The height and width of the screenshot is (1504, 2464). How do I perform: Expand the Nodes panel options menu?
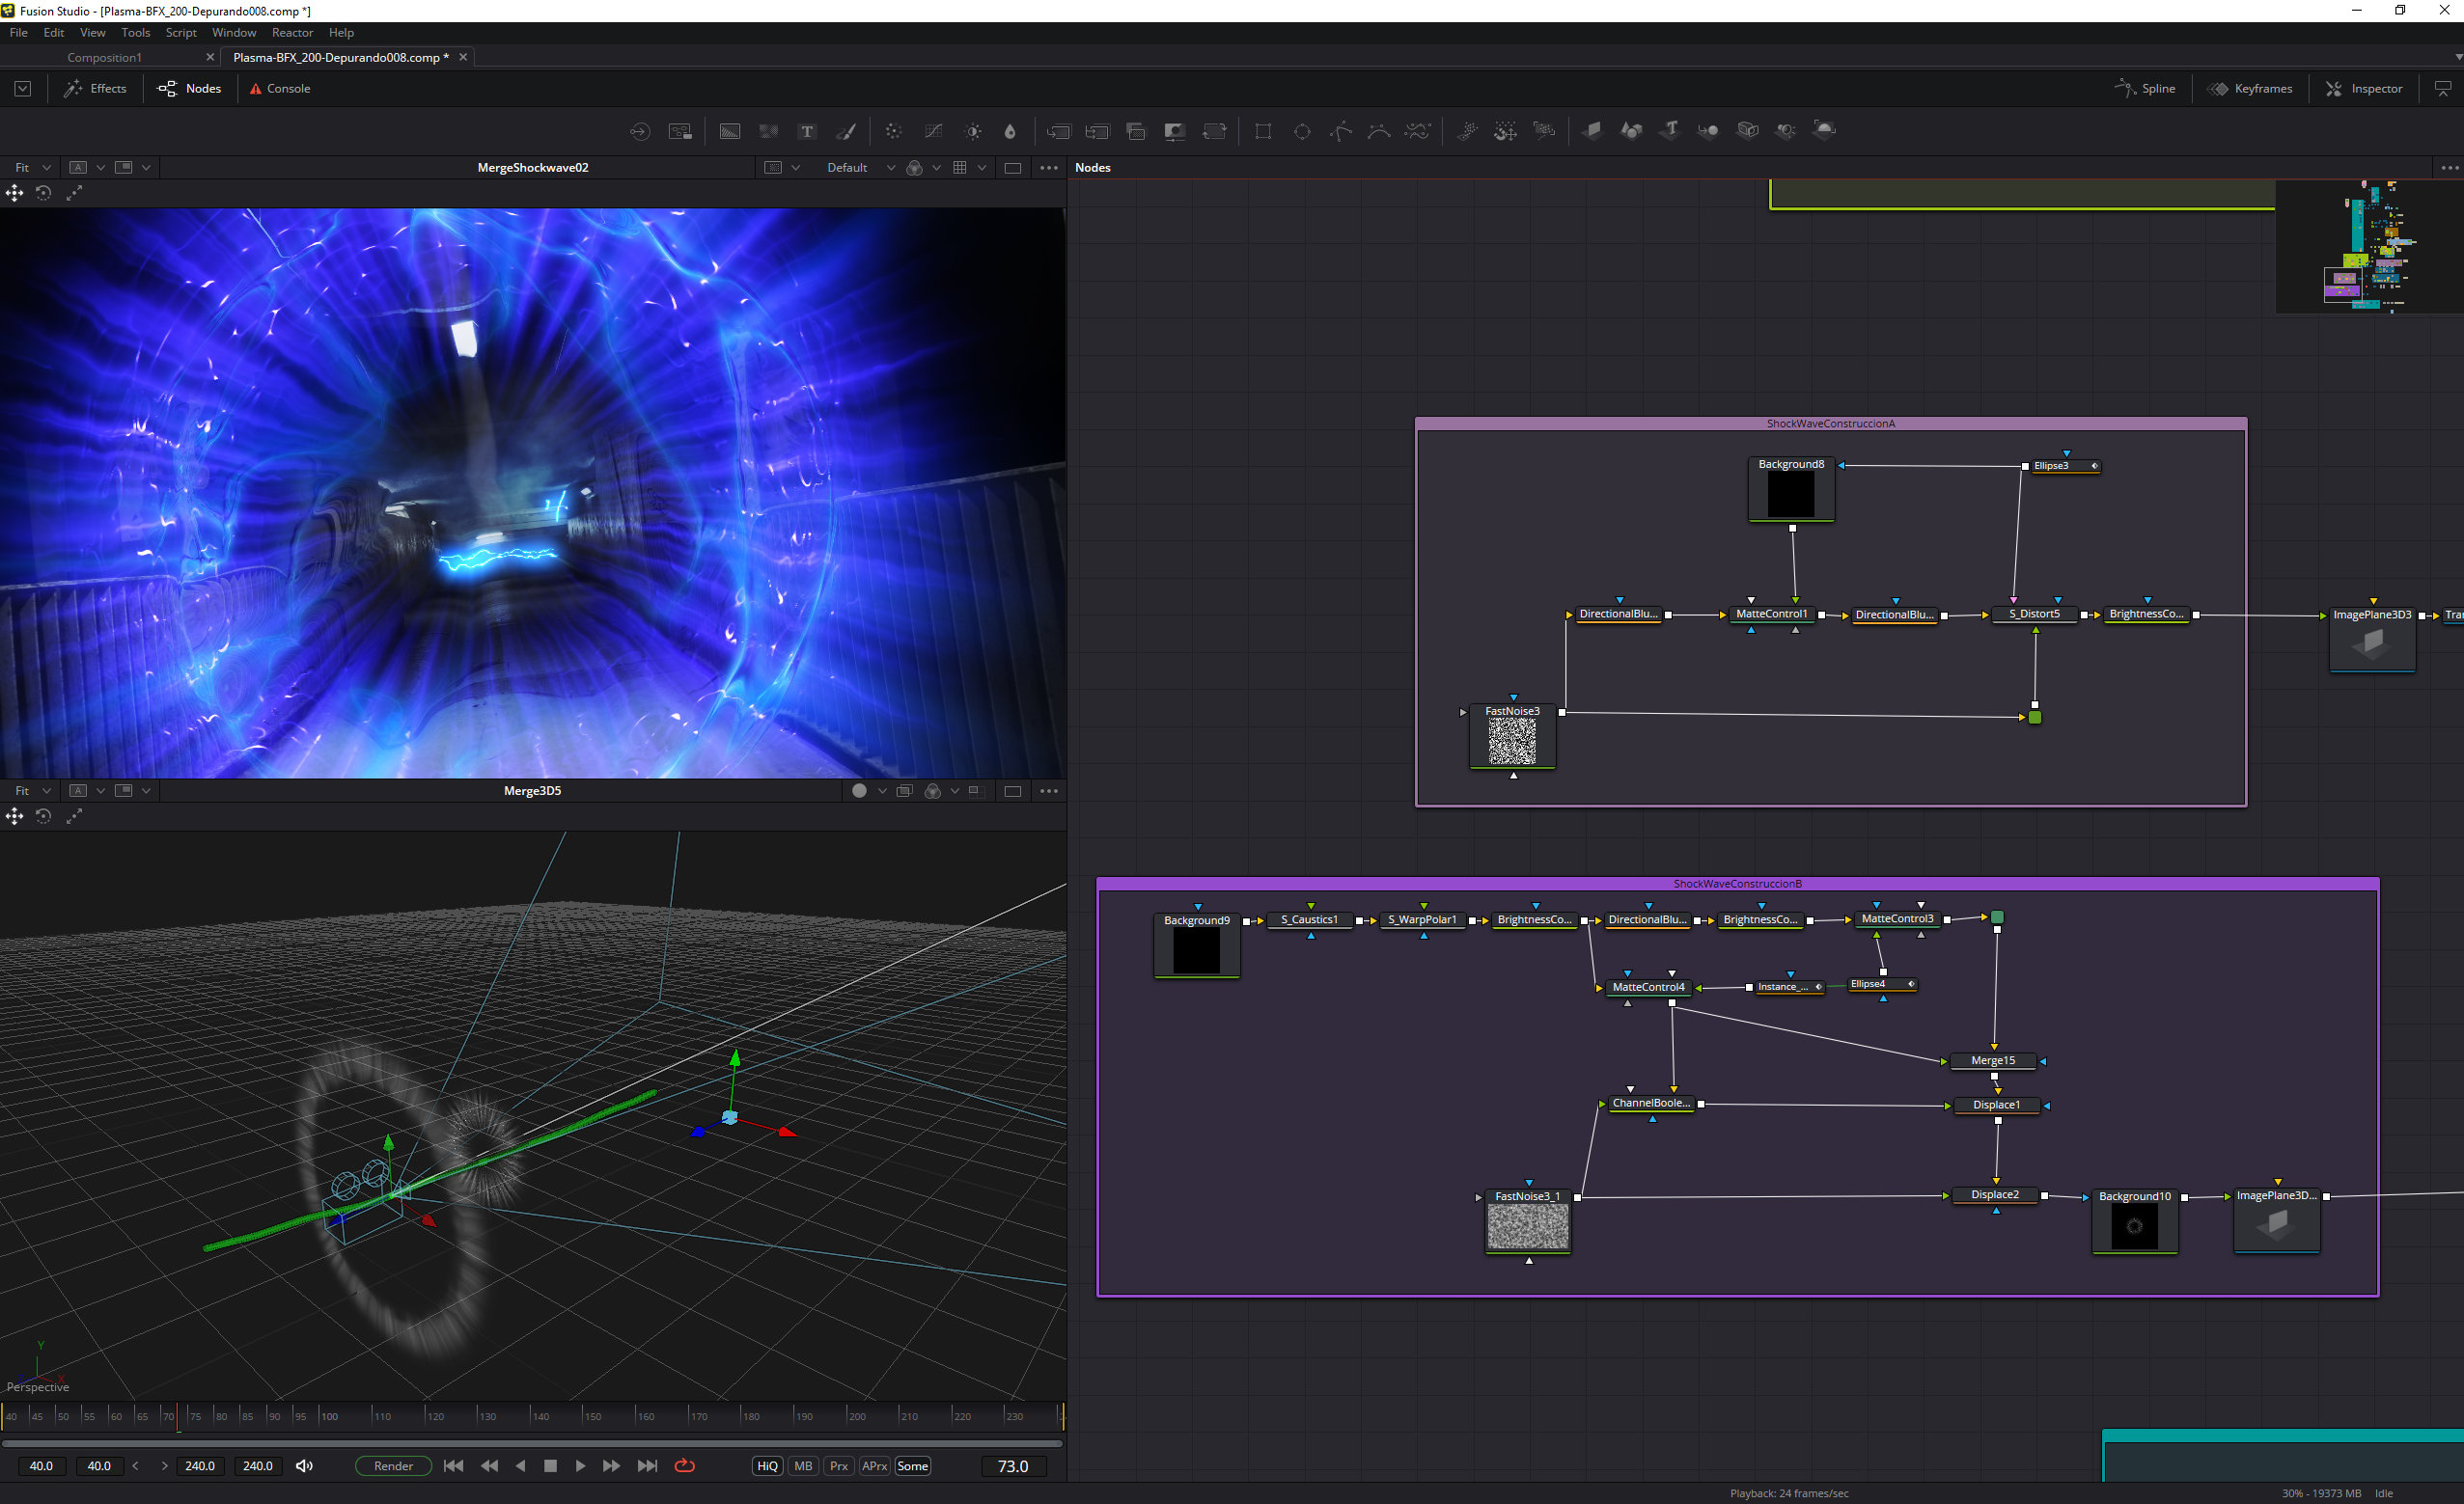click(x=2448, y=168)
